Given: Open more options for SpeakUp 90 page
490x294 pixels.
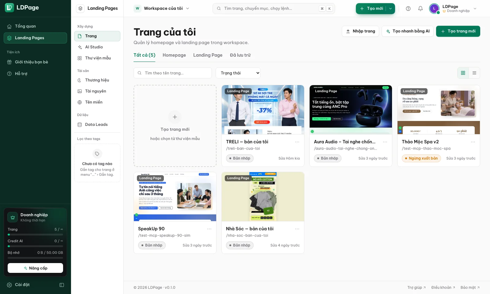Looking at the screenshot, I should (x=209, y=229).
